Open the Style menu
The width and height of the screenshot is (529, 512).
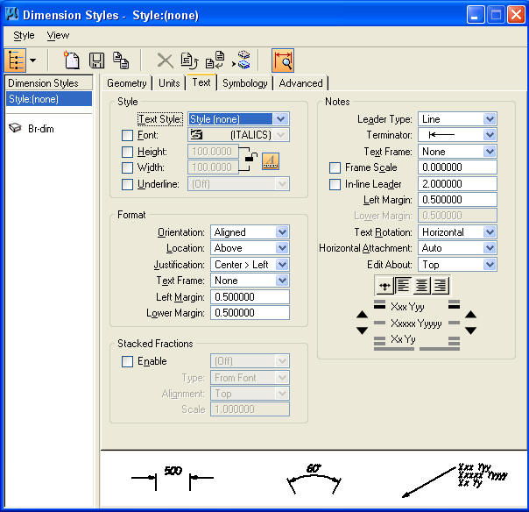24,36
